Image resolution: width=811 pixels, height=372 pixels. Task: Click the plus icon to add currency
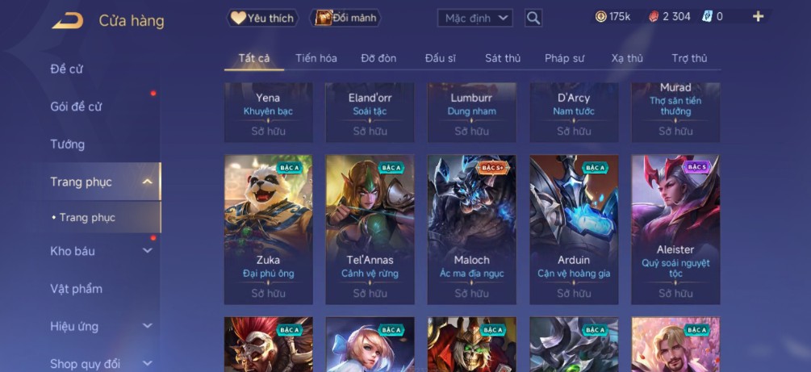click(x=758, y=17)
